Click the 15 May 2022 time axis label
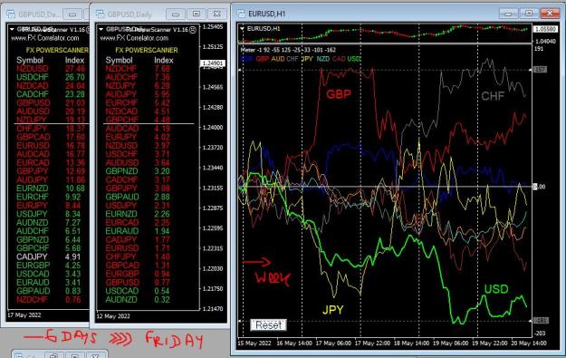 [x=254, y=343]
